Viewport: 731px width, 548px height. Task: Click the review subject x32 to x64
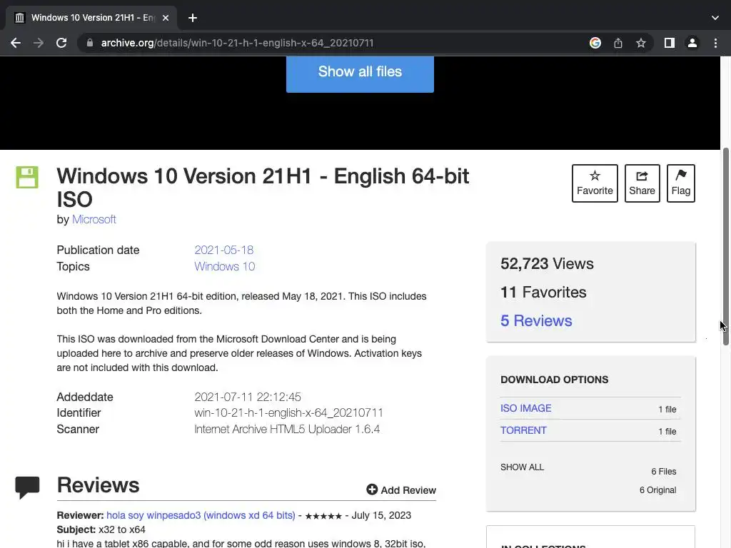(x=121, y=530)
